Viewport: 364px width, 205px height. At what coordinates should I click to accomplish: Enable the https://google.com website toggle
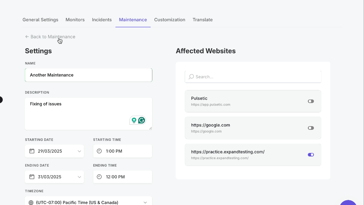pos(311,128)
